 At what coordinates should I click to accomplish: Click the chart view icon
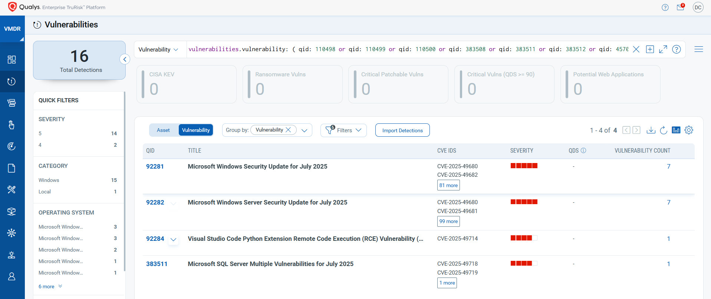coord(676,130)
